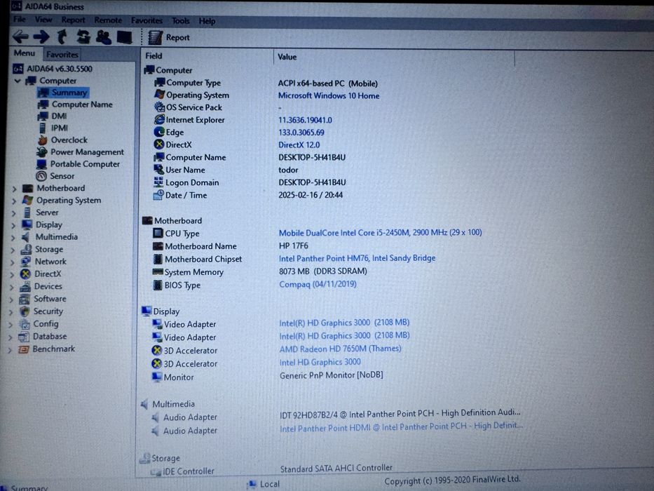Select the 8073 MB (DDR3 SDRAM) value
The height and width of the screenshot is (491, 654).
323,271
